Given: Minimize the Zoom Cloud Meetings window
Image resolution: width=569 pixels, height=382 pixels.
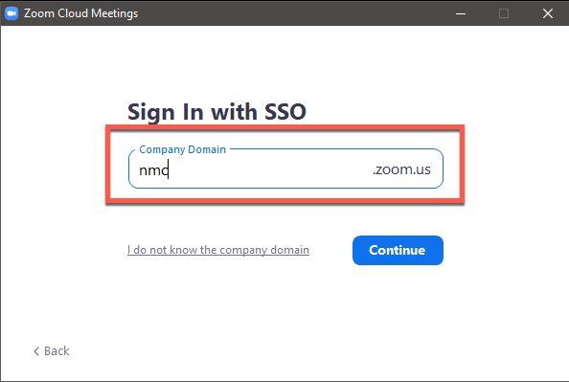Looking at the screenshot, I should pyautogui.click(x=461, y=13).
